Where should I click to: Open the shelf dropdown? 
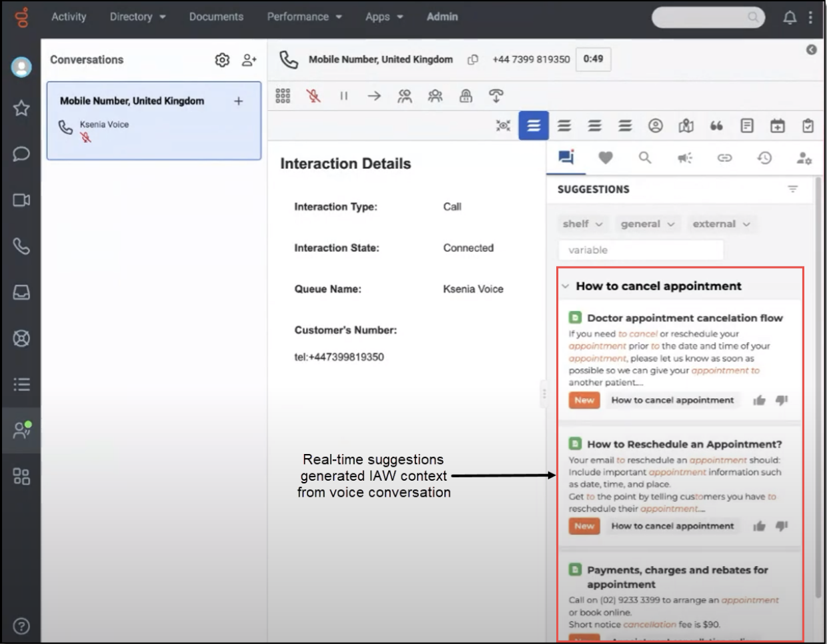point(582,224)
